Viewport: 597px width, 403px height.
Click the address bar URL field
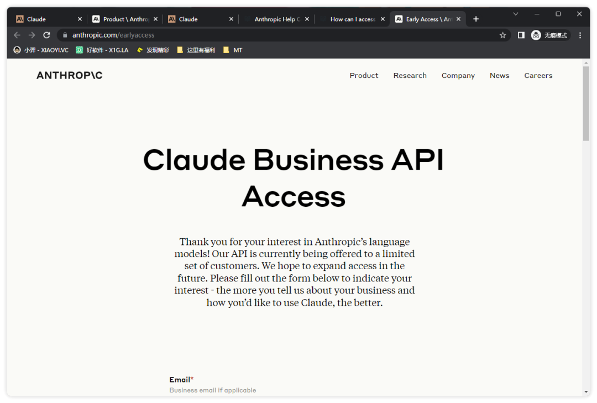point(276,35)
